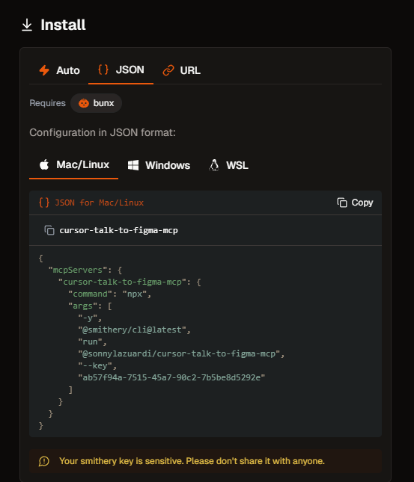
Task: Click the curly braces JSON tab icon
Action: coord(103,69)
